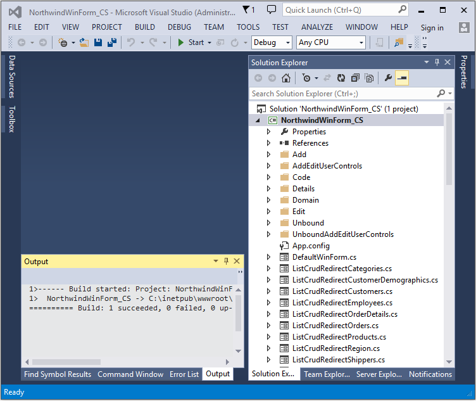Click the Undo arrow icon
This screenshot has width=476, height=401.
pos(131,42)
